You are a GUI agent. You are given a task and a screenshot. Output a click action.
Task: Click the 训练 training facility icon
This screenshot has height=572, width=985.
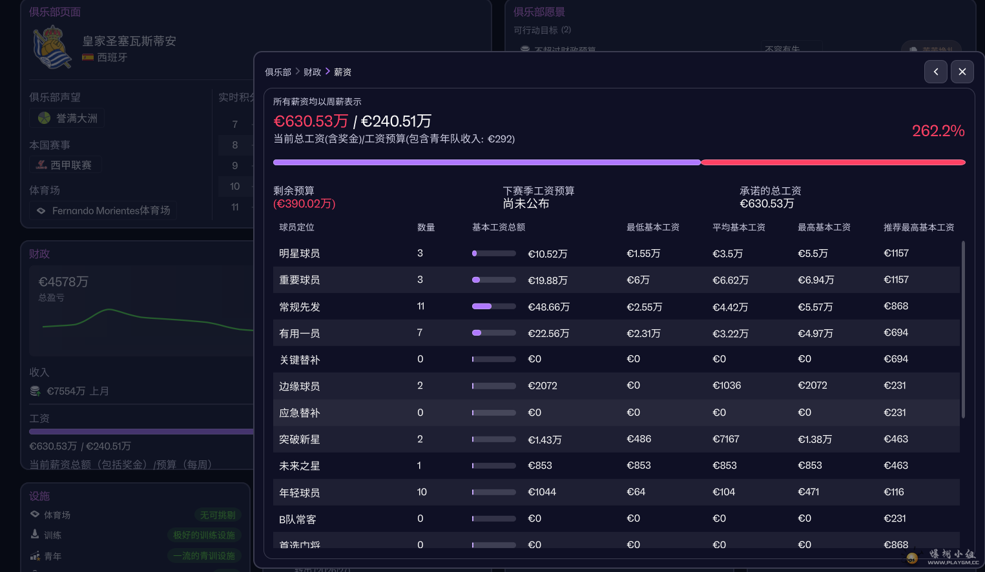(35, 535)
